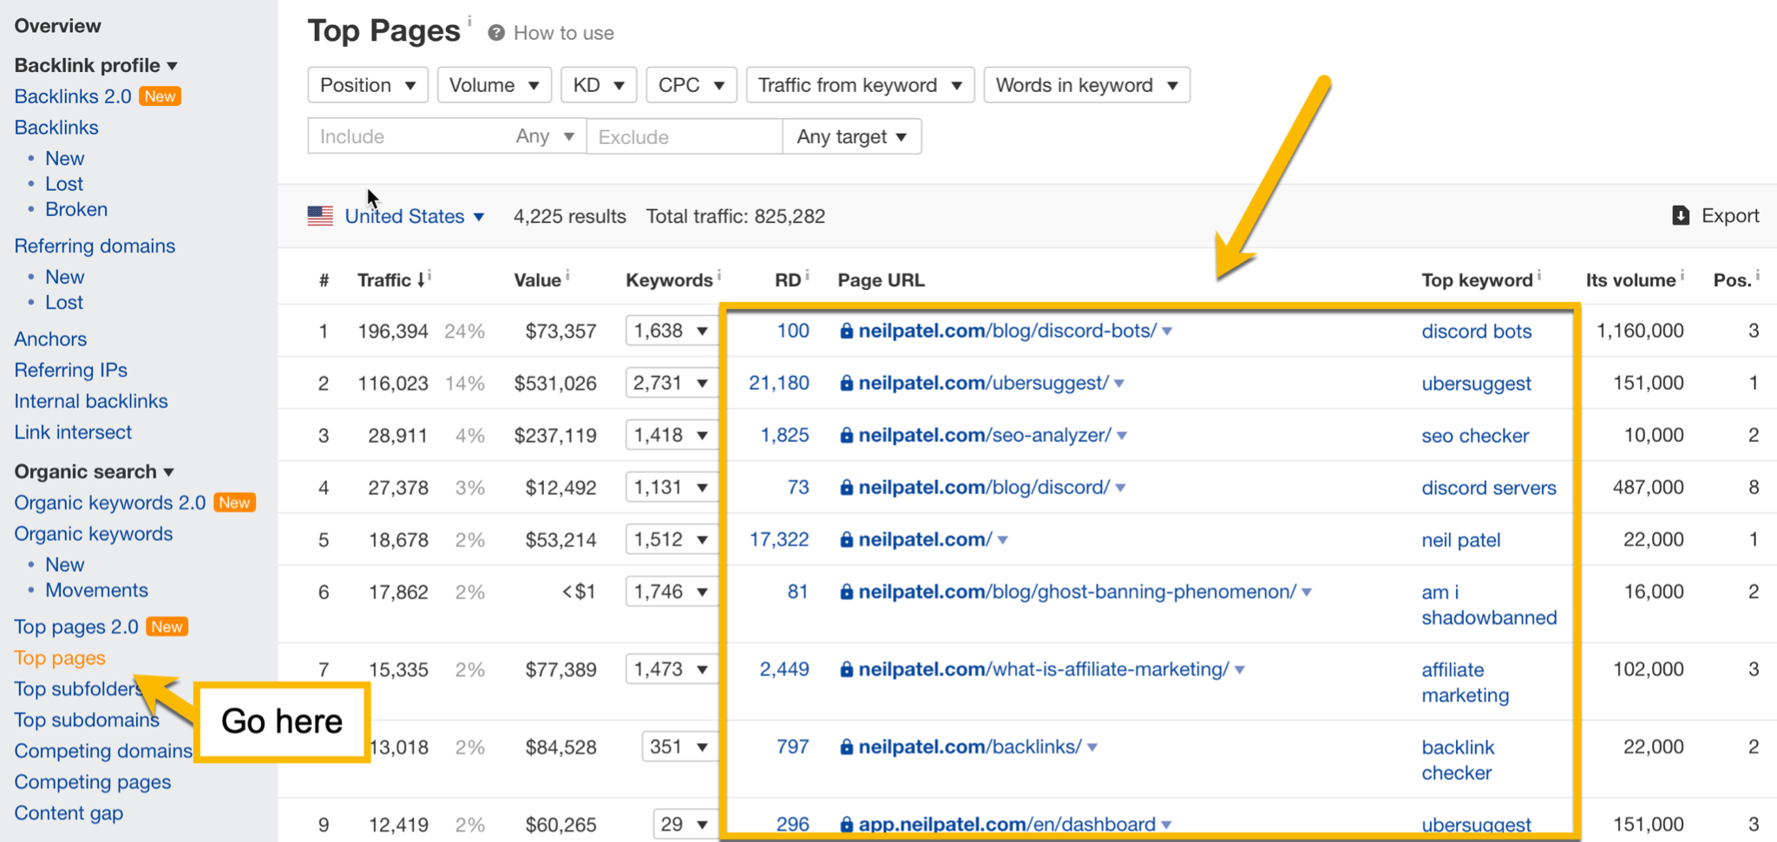The image size is (1777, 842).
Task: Go to Referring domains in the sidebar
Action: [x=95, y=246]
